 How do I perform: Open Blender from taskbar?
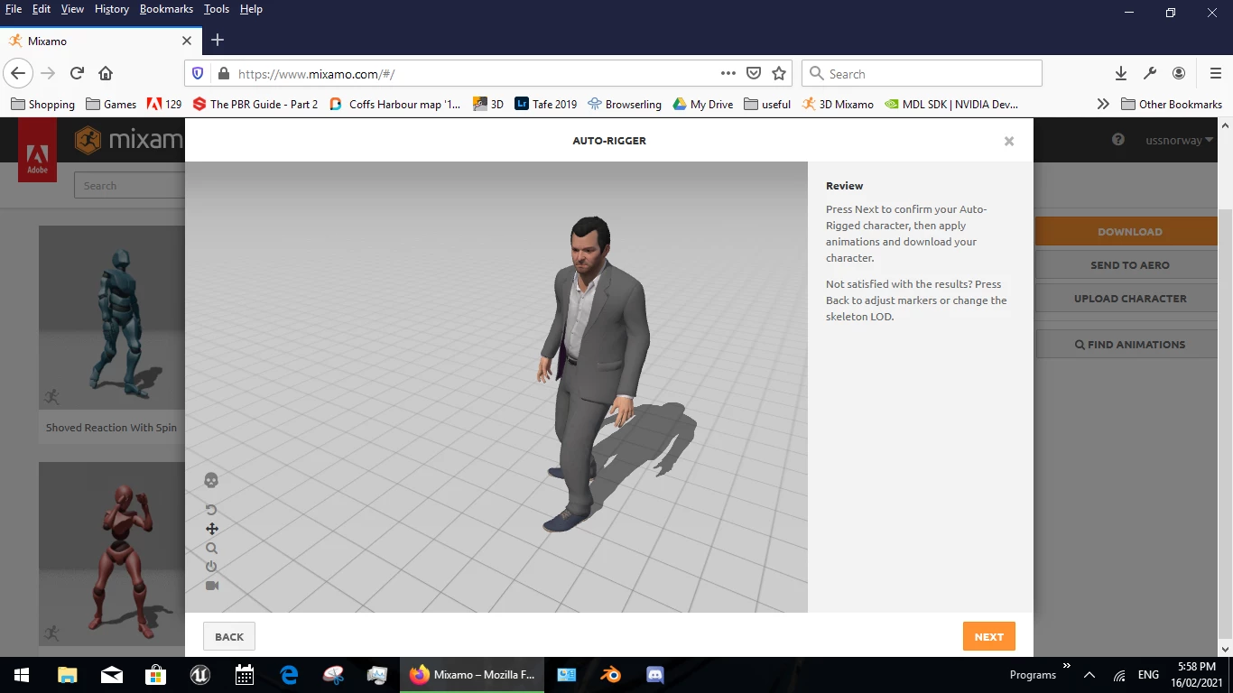611,675
